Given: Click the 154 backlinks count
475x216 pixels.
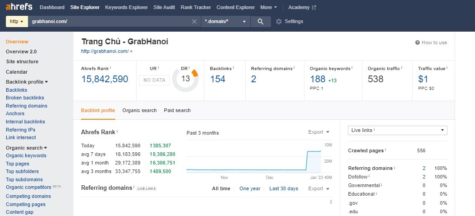Looking at the screenshot, I should click(218, 79).
